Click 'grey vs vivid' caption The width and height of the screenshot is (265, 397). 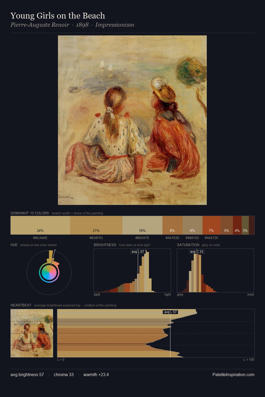coord(211,245)
